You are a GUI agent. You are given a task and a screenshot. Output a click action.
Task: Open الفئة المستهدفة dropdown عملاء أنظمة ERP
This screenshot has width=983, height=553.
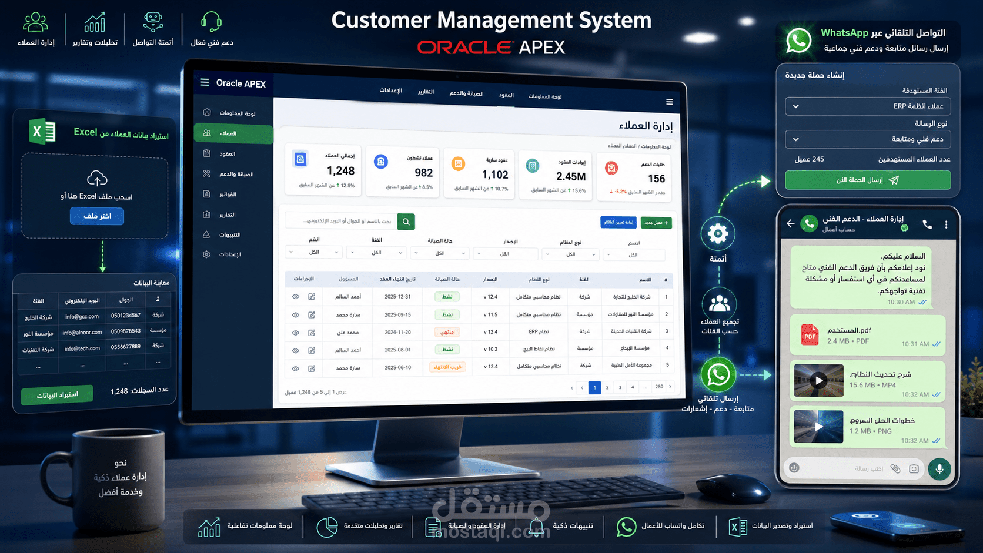coord(868,106)
